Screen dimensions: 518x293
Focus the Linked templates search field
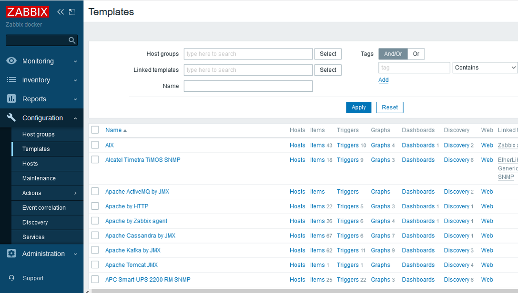[248, 70]
